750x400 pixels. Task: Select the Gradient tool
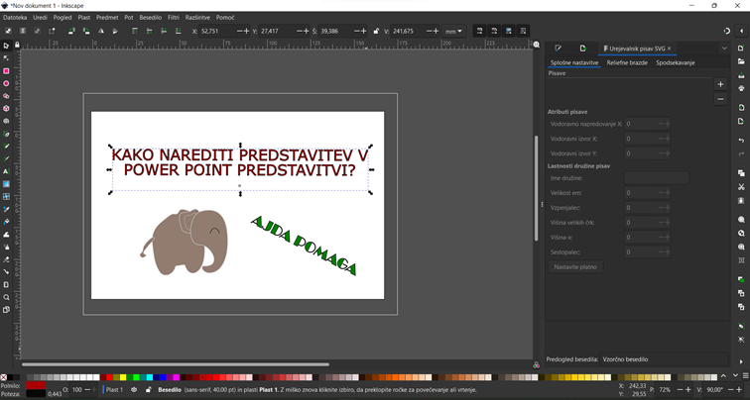(6, 184)
